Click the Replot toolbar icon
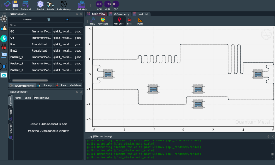Screen dimensions: 275x165 pos(40,5)
